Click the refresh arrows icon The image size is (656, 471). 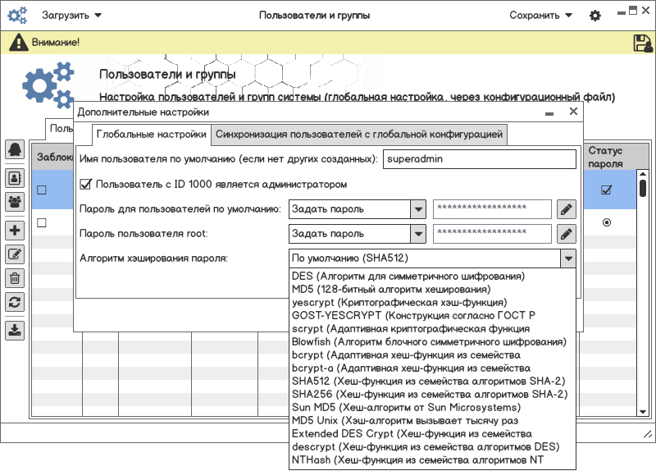click(x=15, y=302)
